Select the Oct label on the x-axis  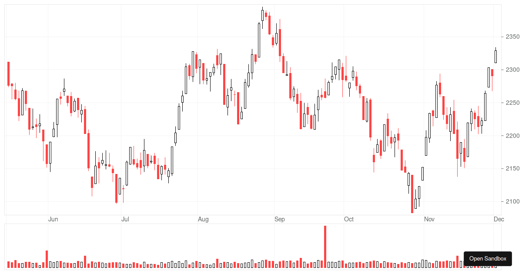click(x=348, y=219)
